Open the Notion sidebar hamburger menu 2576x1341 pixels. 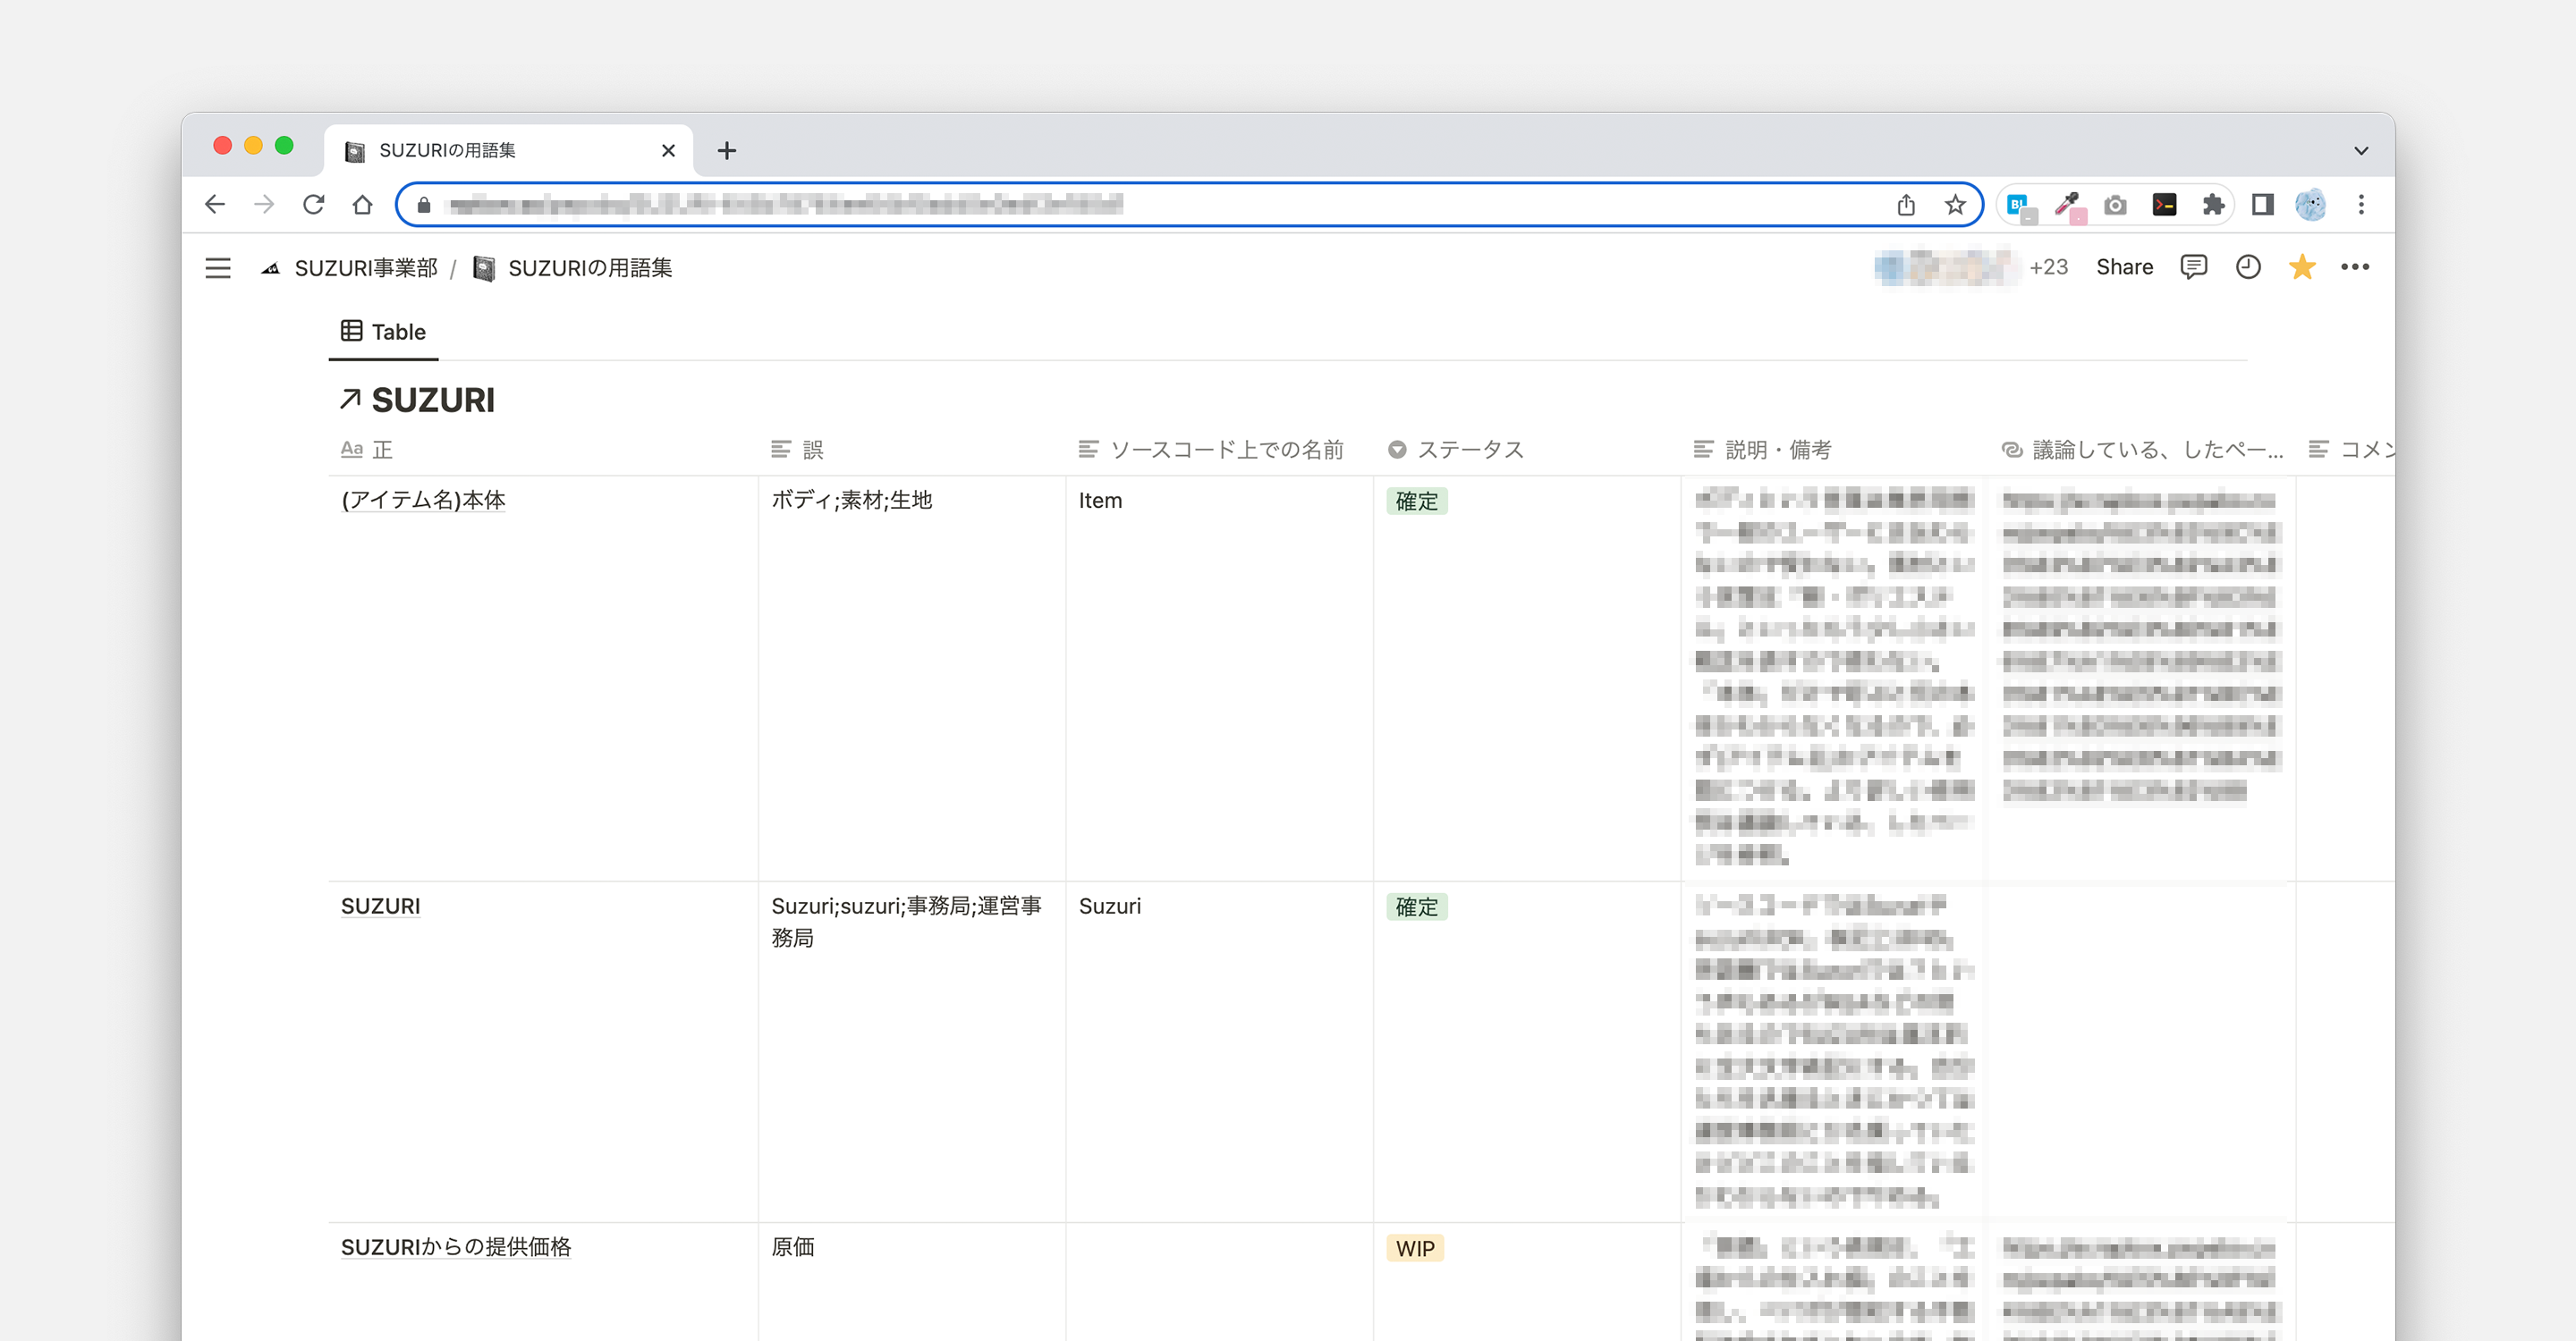click(218, 268)
